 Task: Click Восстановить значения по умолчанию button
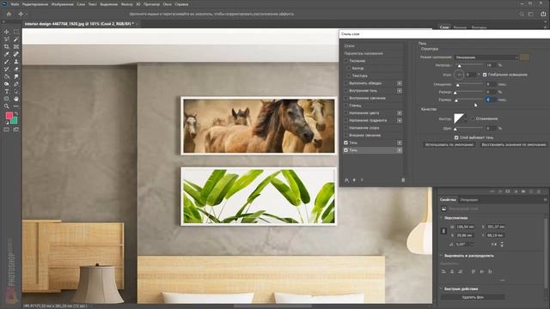pyautogui.click(x=514, y=145)
